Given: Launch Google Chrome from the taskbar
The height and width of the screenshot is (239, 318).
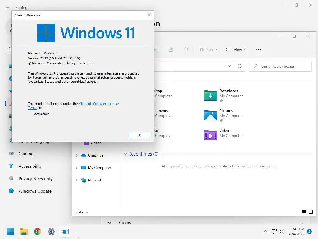Looking at the screenshot, I should 38,232.
